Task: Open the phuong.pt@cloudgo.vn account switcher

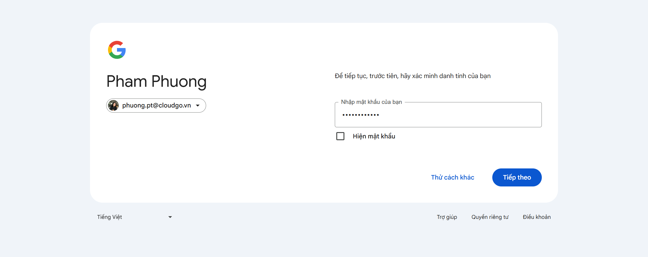Action: point(156,105)
